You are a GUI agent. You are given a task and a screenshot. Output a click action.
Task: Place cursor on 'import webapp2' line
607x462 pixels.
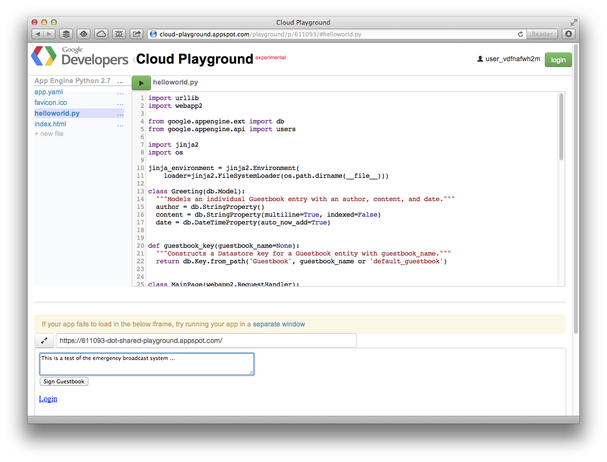point(175,106)
